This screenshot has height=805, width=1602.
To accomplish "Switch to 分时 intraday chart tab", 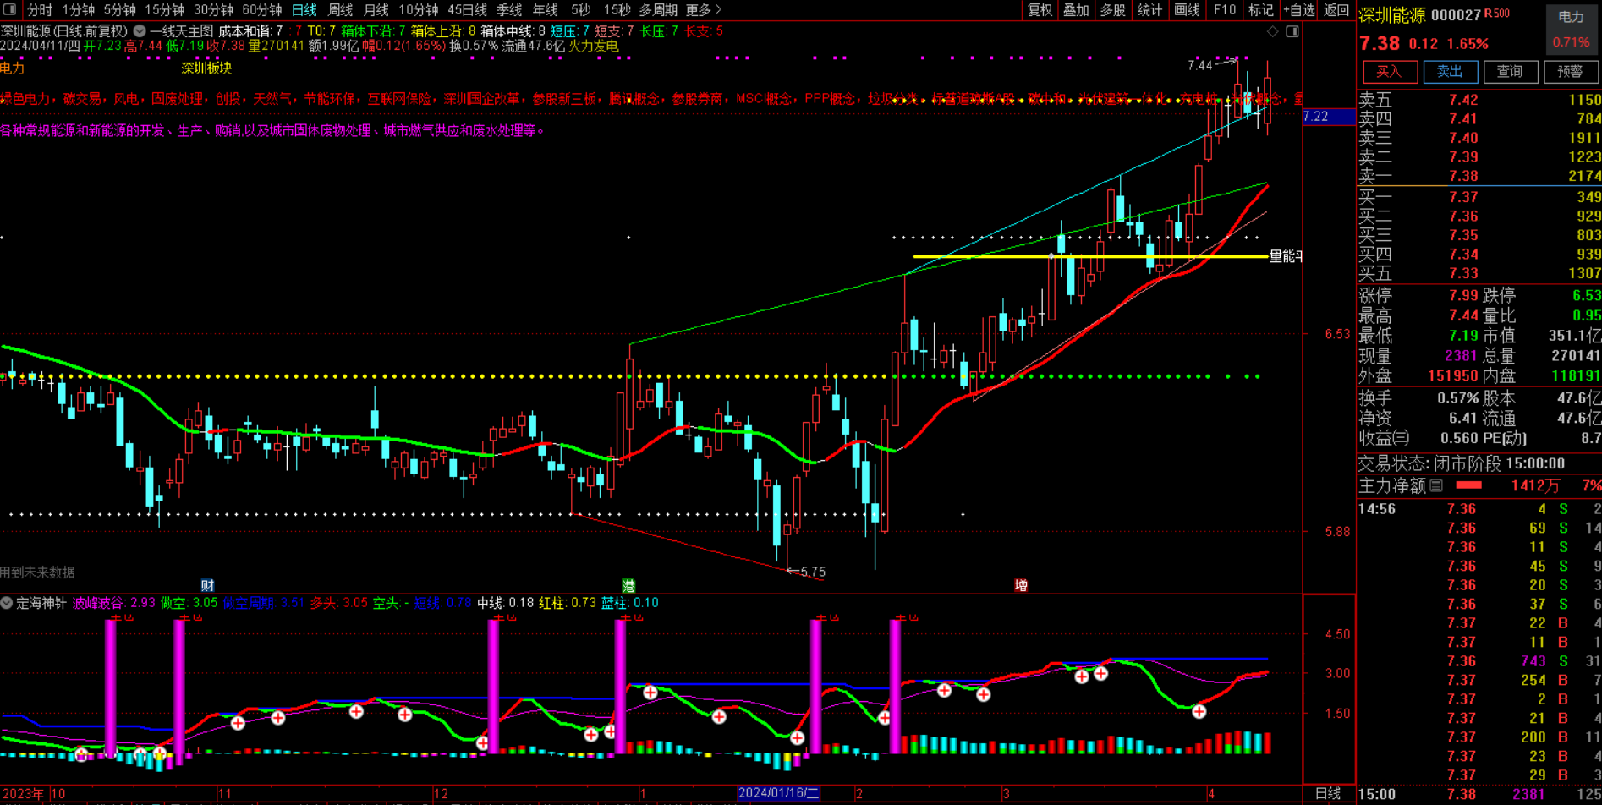I will pyautogui.click(x=40, y=9).
